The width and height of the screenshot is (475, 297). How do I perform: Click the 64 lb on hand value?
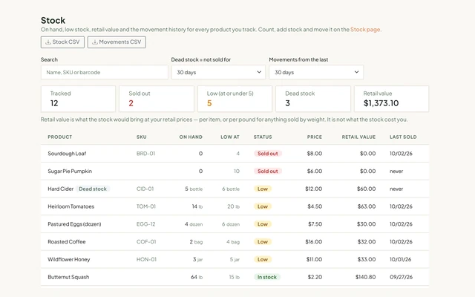point(197,277)
